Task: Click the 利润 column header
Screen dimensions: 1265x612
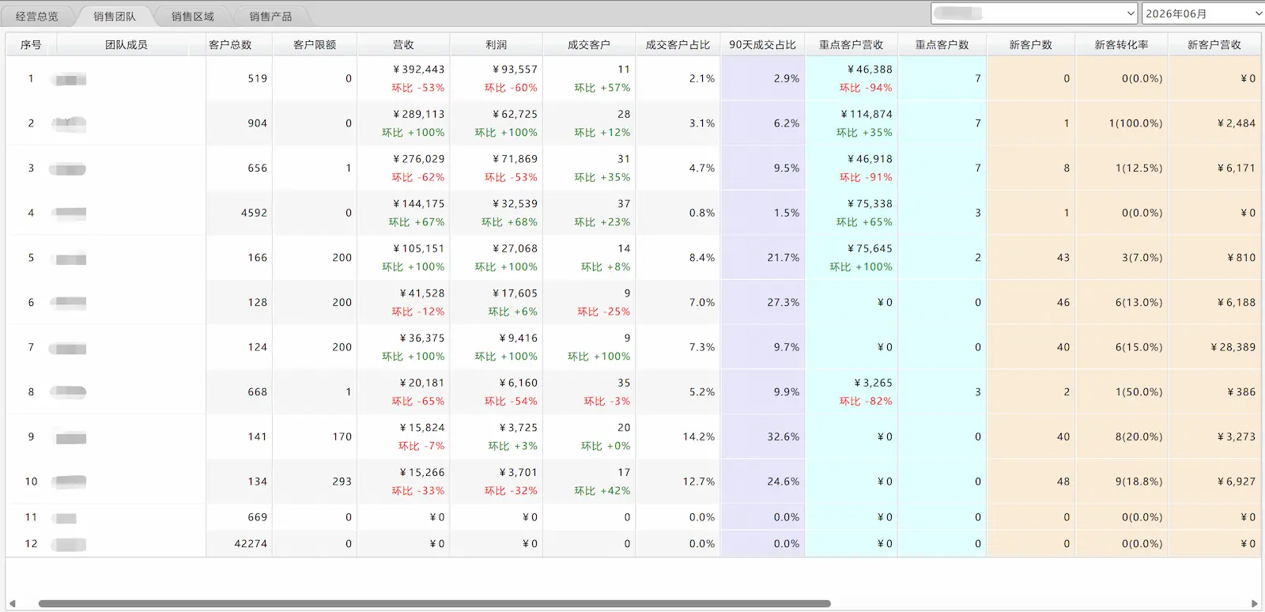Action: click(497, 45)
